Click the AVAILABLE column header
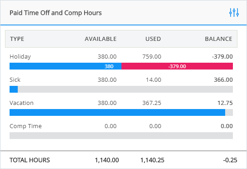The height and width of the screenshot is (169, 247). point(101,39)
